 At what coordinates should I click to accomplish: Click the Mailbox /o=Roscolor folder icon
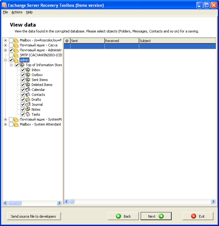pos(16,40)
